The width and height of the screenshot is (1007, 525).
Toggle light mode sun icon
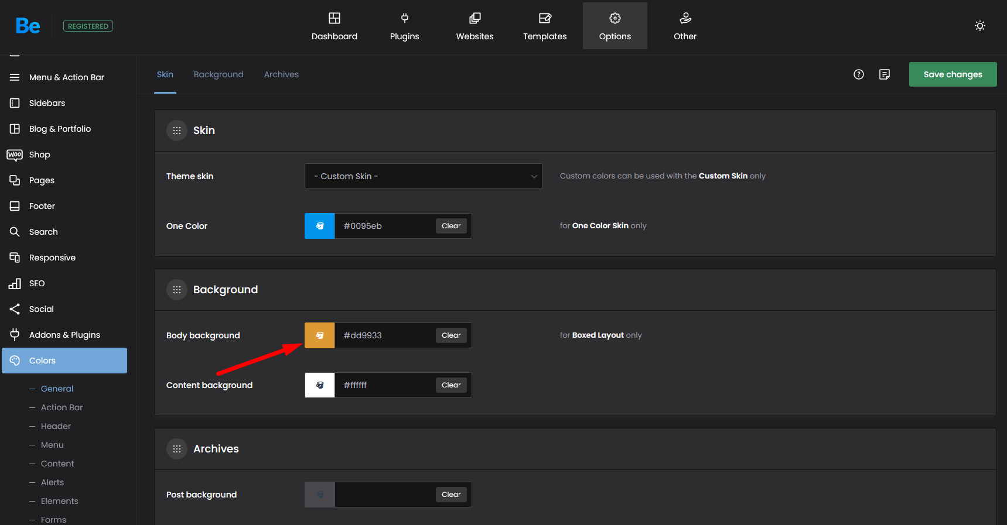[980, 26]
